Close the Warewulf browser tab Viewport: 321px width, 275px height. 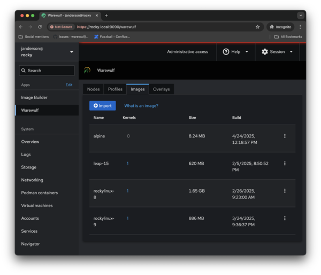(97, 16)
